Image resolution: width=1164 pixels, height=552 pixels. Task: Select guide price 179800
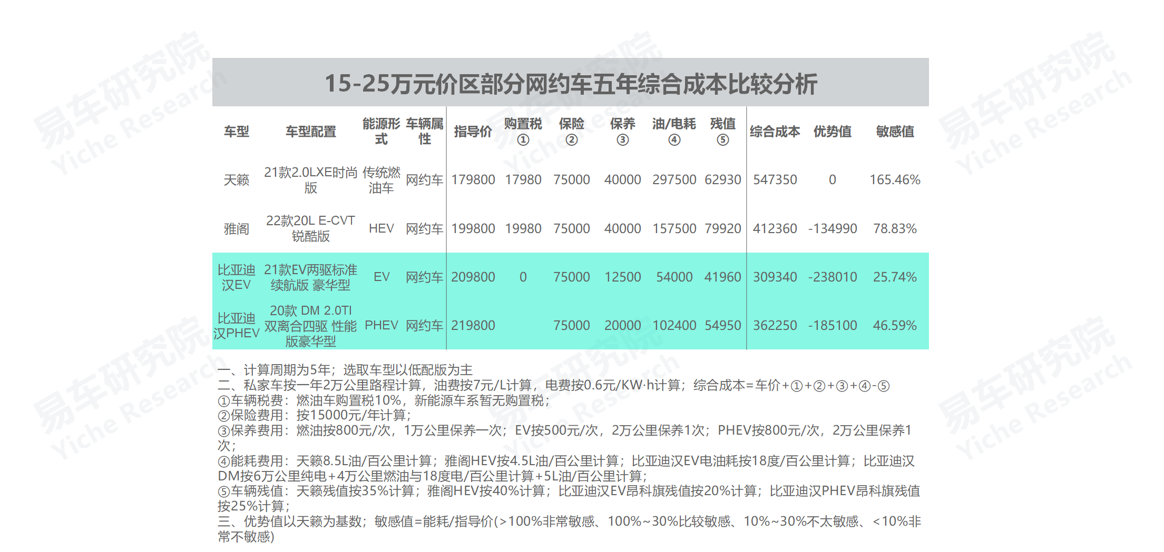[x=473, y=180]
